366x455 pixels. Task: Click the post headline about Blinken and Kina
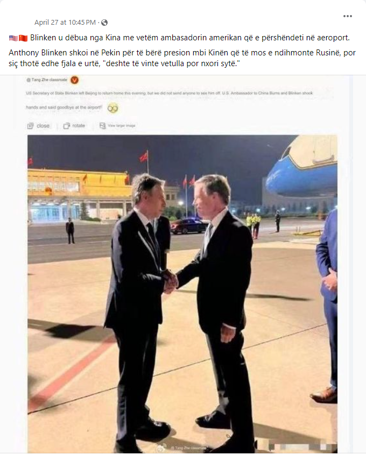pos(190,38)
